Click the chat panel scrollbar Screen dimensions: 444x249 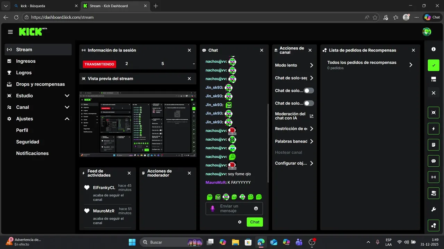tap(267, 143)
